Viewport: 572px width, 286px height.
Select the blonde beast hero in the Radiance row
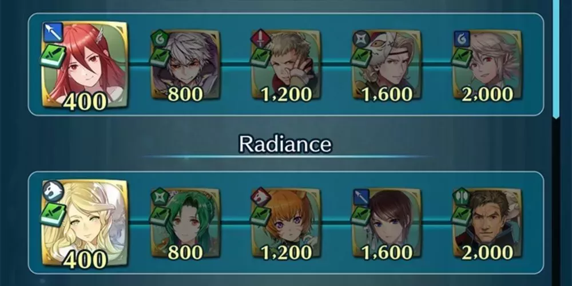[x=85, y=223]
